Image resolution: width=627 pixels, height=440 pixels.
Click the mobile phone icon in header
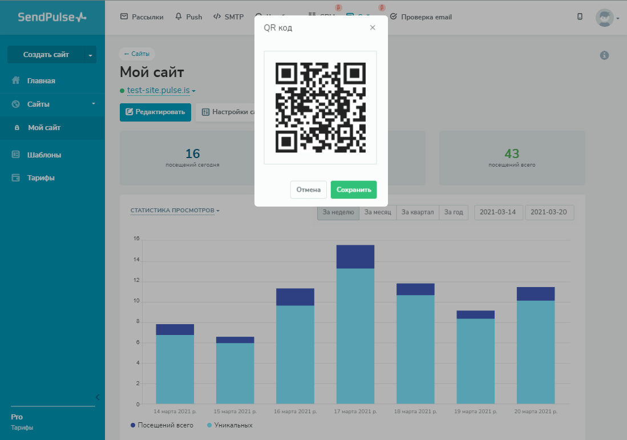[x=580, y=17]
